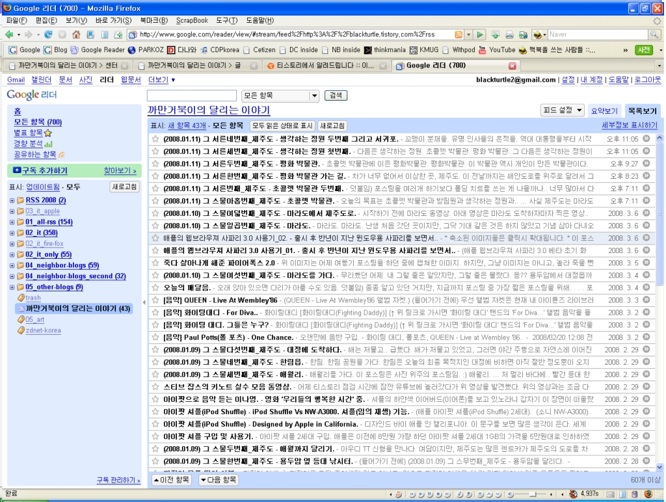The image size is (666, 502).
Task: Expand the 04_neighbor-blogs (59) folder
Action: [x=12, y=265]
